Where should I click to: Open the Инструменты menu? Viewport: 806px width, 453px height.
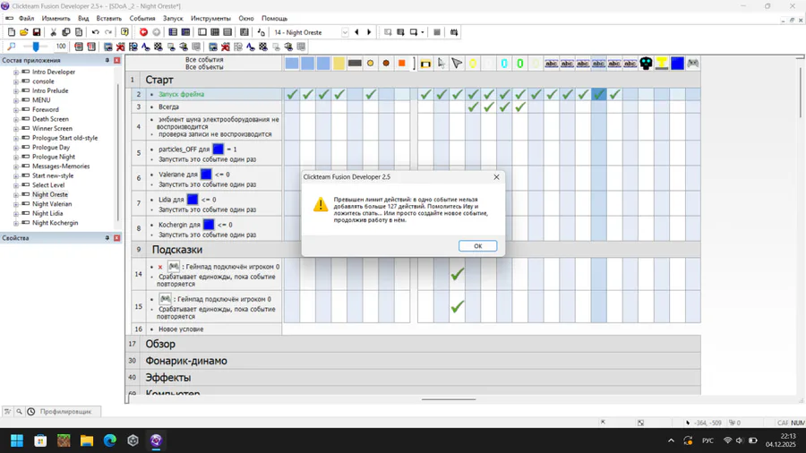[x=210, y=19]
